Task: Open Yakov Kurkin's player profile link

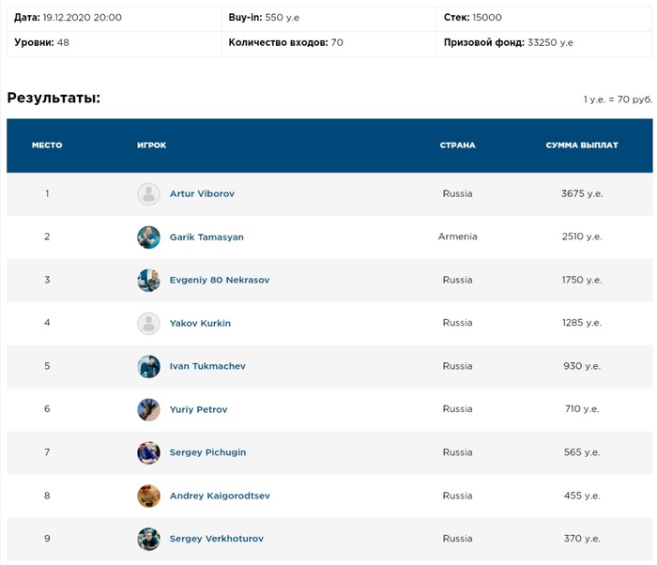Action: click(x=200, y=324)
